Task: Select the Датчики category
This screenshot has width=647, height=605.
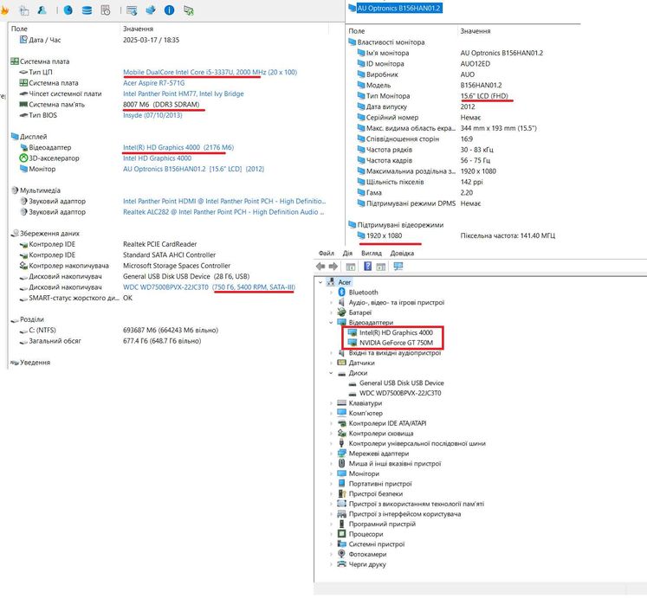Action: (x=361, y=363)
